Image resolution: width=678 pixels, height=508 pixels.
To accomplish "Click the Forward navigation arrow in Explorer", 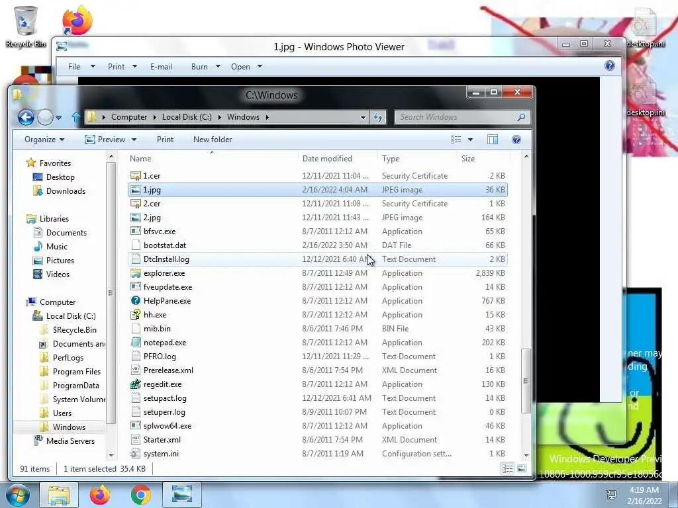I will click(45, 117).
